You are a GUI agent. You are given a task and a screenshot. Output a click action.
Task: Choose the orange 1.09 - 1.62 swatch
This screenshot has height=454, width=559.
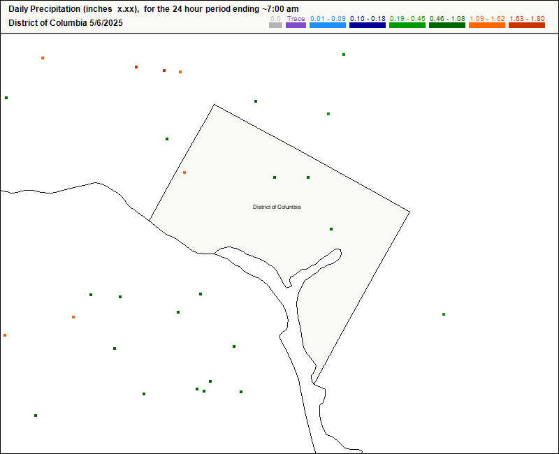[x=487, y=25]
